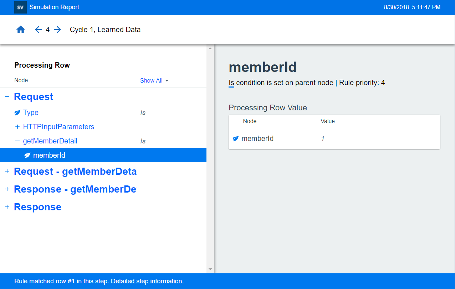
Task: Click leaf icon in Processing Row Value table
Action: (x=235, y=139)
